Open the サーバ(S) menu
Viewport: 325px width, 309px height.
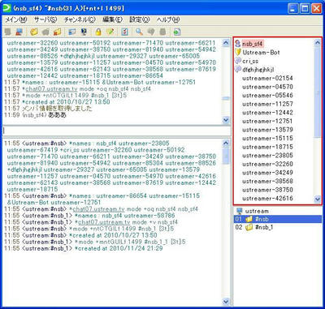(x=45, y=19)
